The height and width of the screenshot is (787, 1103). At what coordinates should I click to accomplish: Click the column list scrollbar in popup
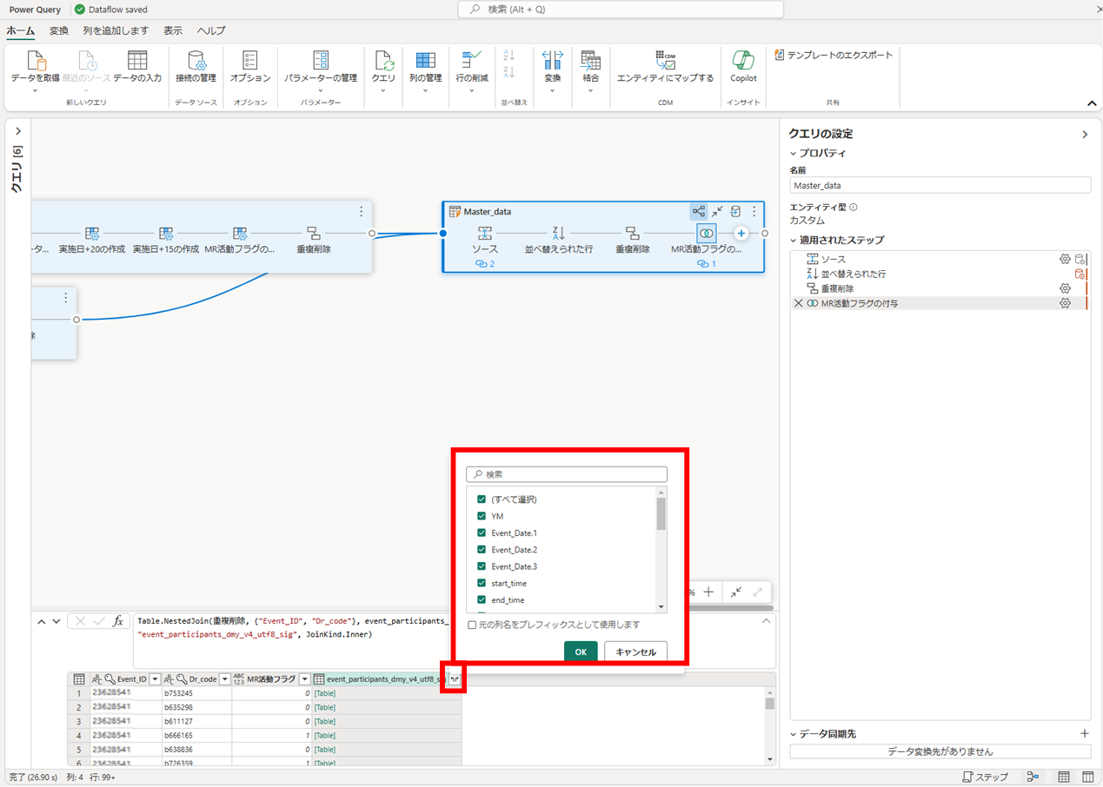[661, 513]
